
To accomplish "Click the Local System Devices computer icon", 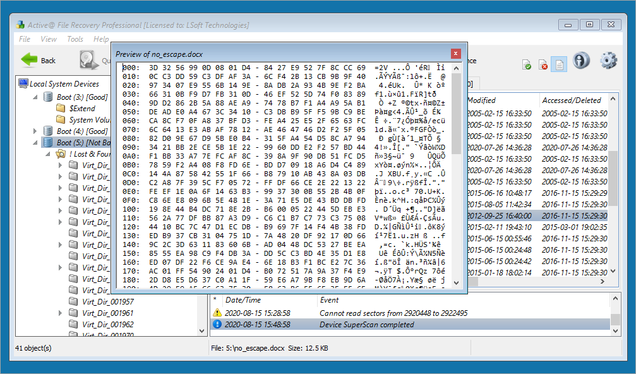I will [23, 83].
